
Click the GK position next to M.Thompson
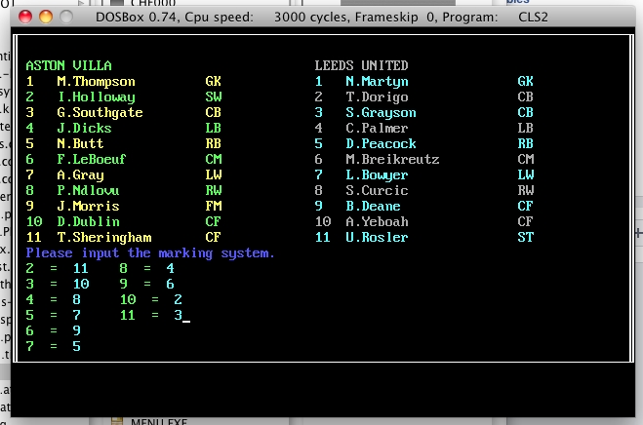coord(214,82)
